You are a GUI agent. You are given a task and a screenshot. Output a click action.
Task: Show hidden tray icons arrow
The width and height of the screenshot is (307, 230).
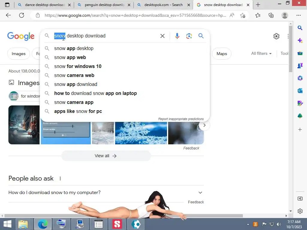(x=248, y=224)
